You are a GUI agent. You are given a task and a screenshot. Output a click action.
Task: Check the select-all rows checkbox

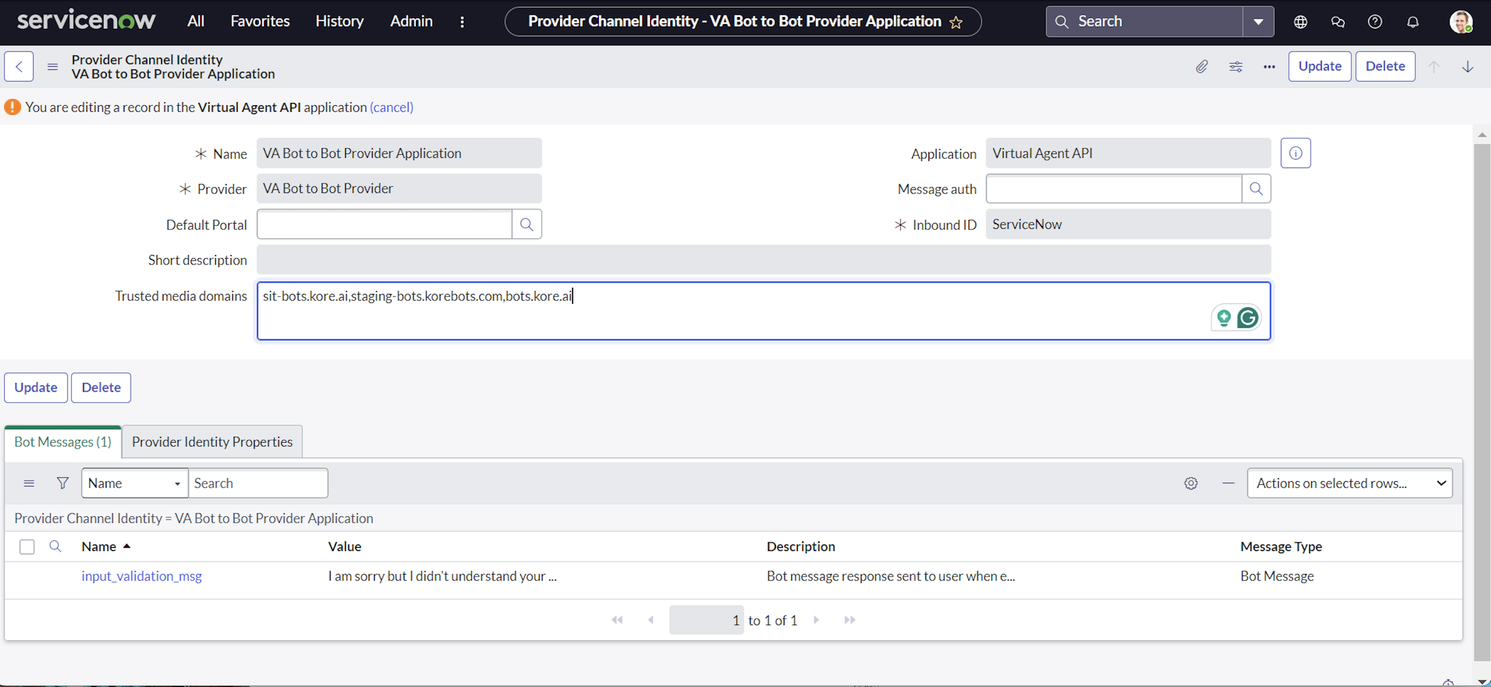[27, 546]
